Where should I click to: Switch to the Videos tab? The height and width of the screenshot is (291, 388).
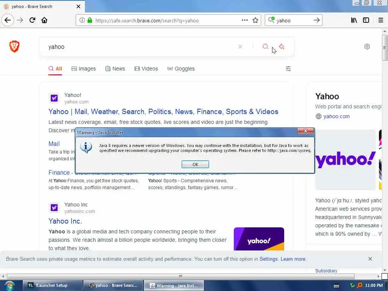(146, 69)
